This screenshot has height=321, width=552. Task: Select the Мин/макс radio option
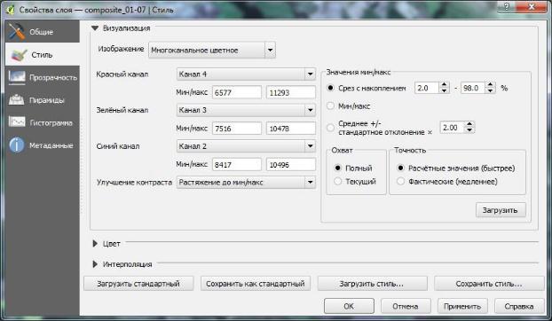click(x=330, y=106)
